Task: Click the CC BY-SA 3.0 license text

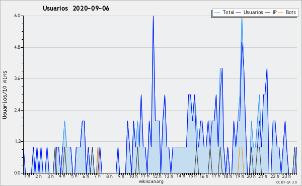Action: tap(286, 182)
